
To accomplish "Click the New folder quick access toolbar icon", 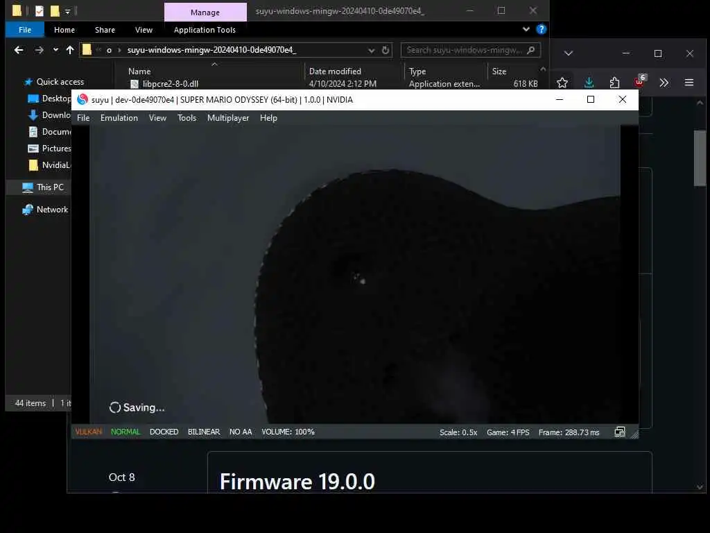I will (55, 11).
